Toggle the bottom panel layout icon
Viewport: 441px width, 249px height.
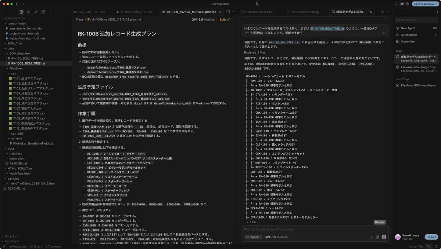click(397, 4)
